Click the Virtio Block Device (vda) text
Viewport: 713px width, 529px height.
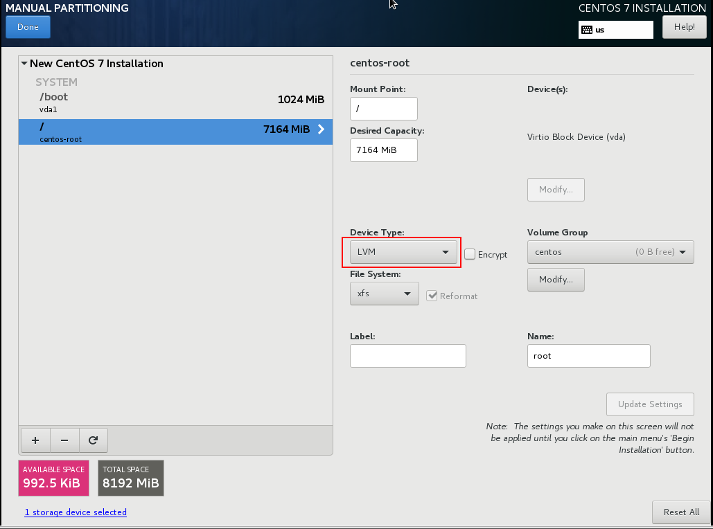coord(576,137)
